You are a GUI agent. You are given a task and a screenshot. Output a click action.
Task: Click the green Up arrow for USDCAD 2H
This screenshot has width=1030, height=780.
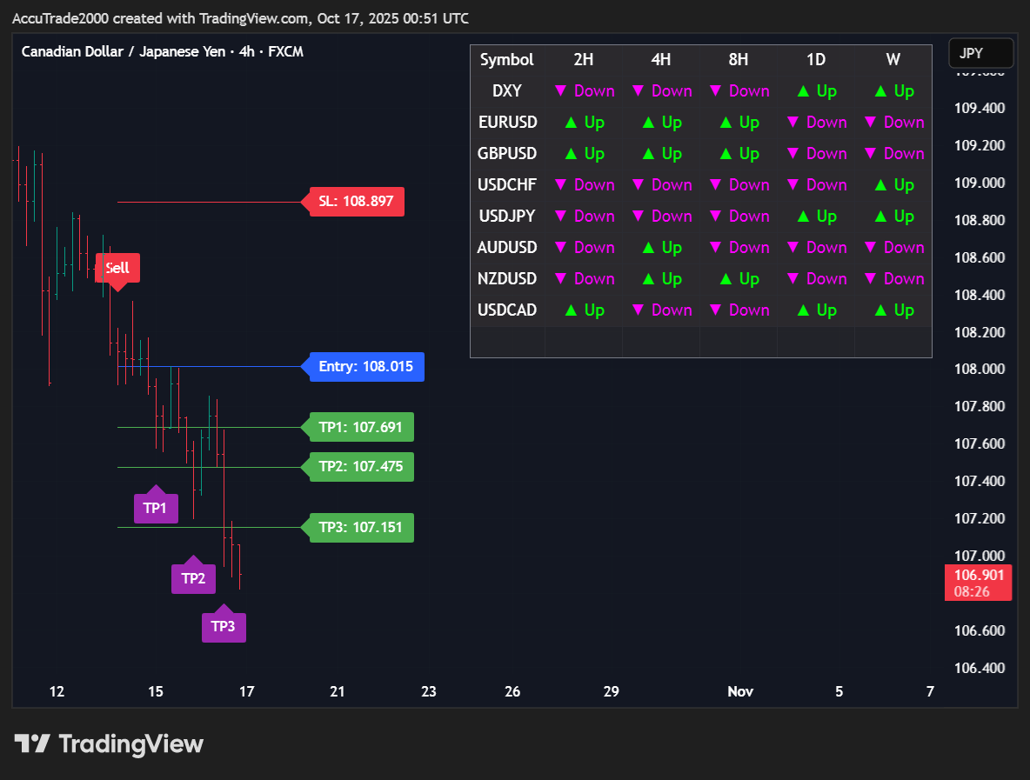point(584,310)
